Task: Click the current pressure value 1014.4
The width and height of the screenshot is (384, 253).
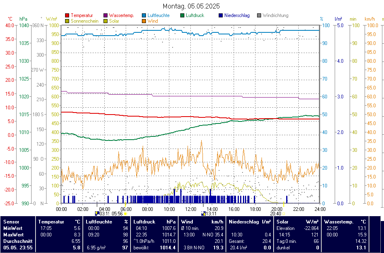Action: click(x=168, y=248)
